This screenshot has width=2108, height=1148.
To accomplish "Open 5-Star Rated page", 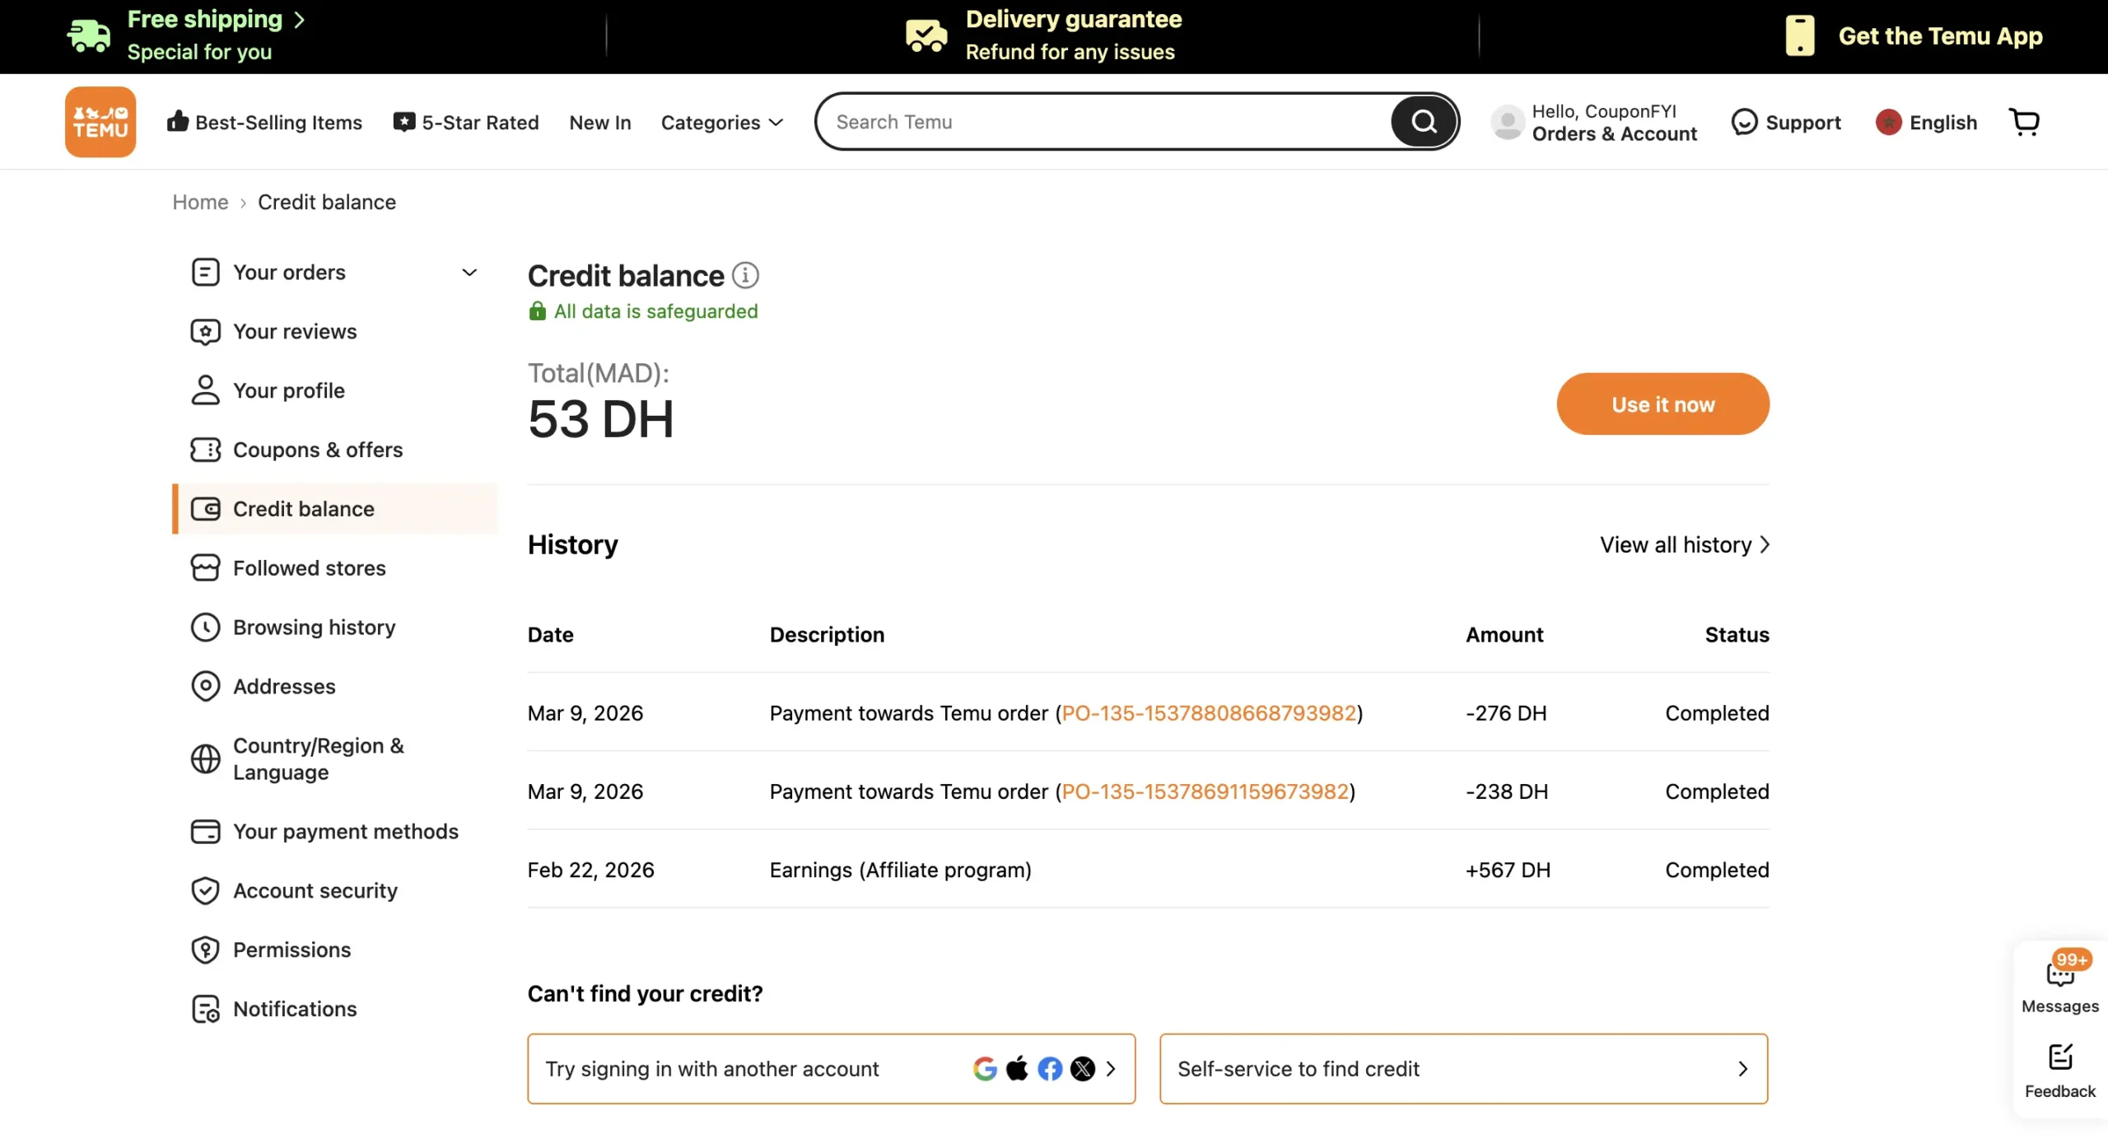I will click(466, 122).
